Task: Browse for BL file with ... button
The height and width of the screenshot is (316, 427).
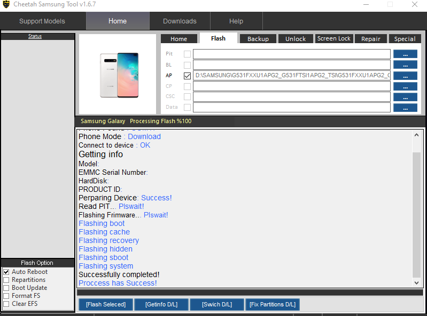Action: [x=405, y=64]
